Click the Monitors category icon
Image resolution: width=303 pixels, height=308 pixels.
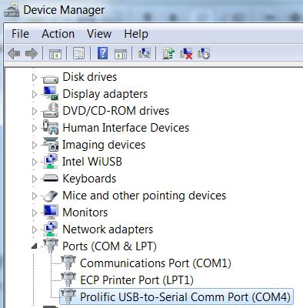click(51, 212)
